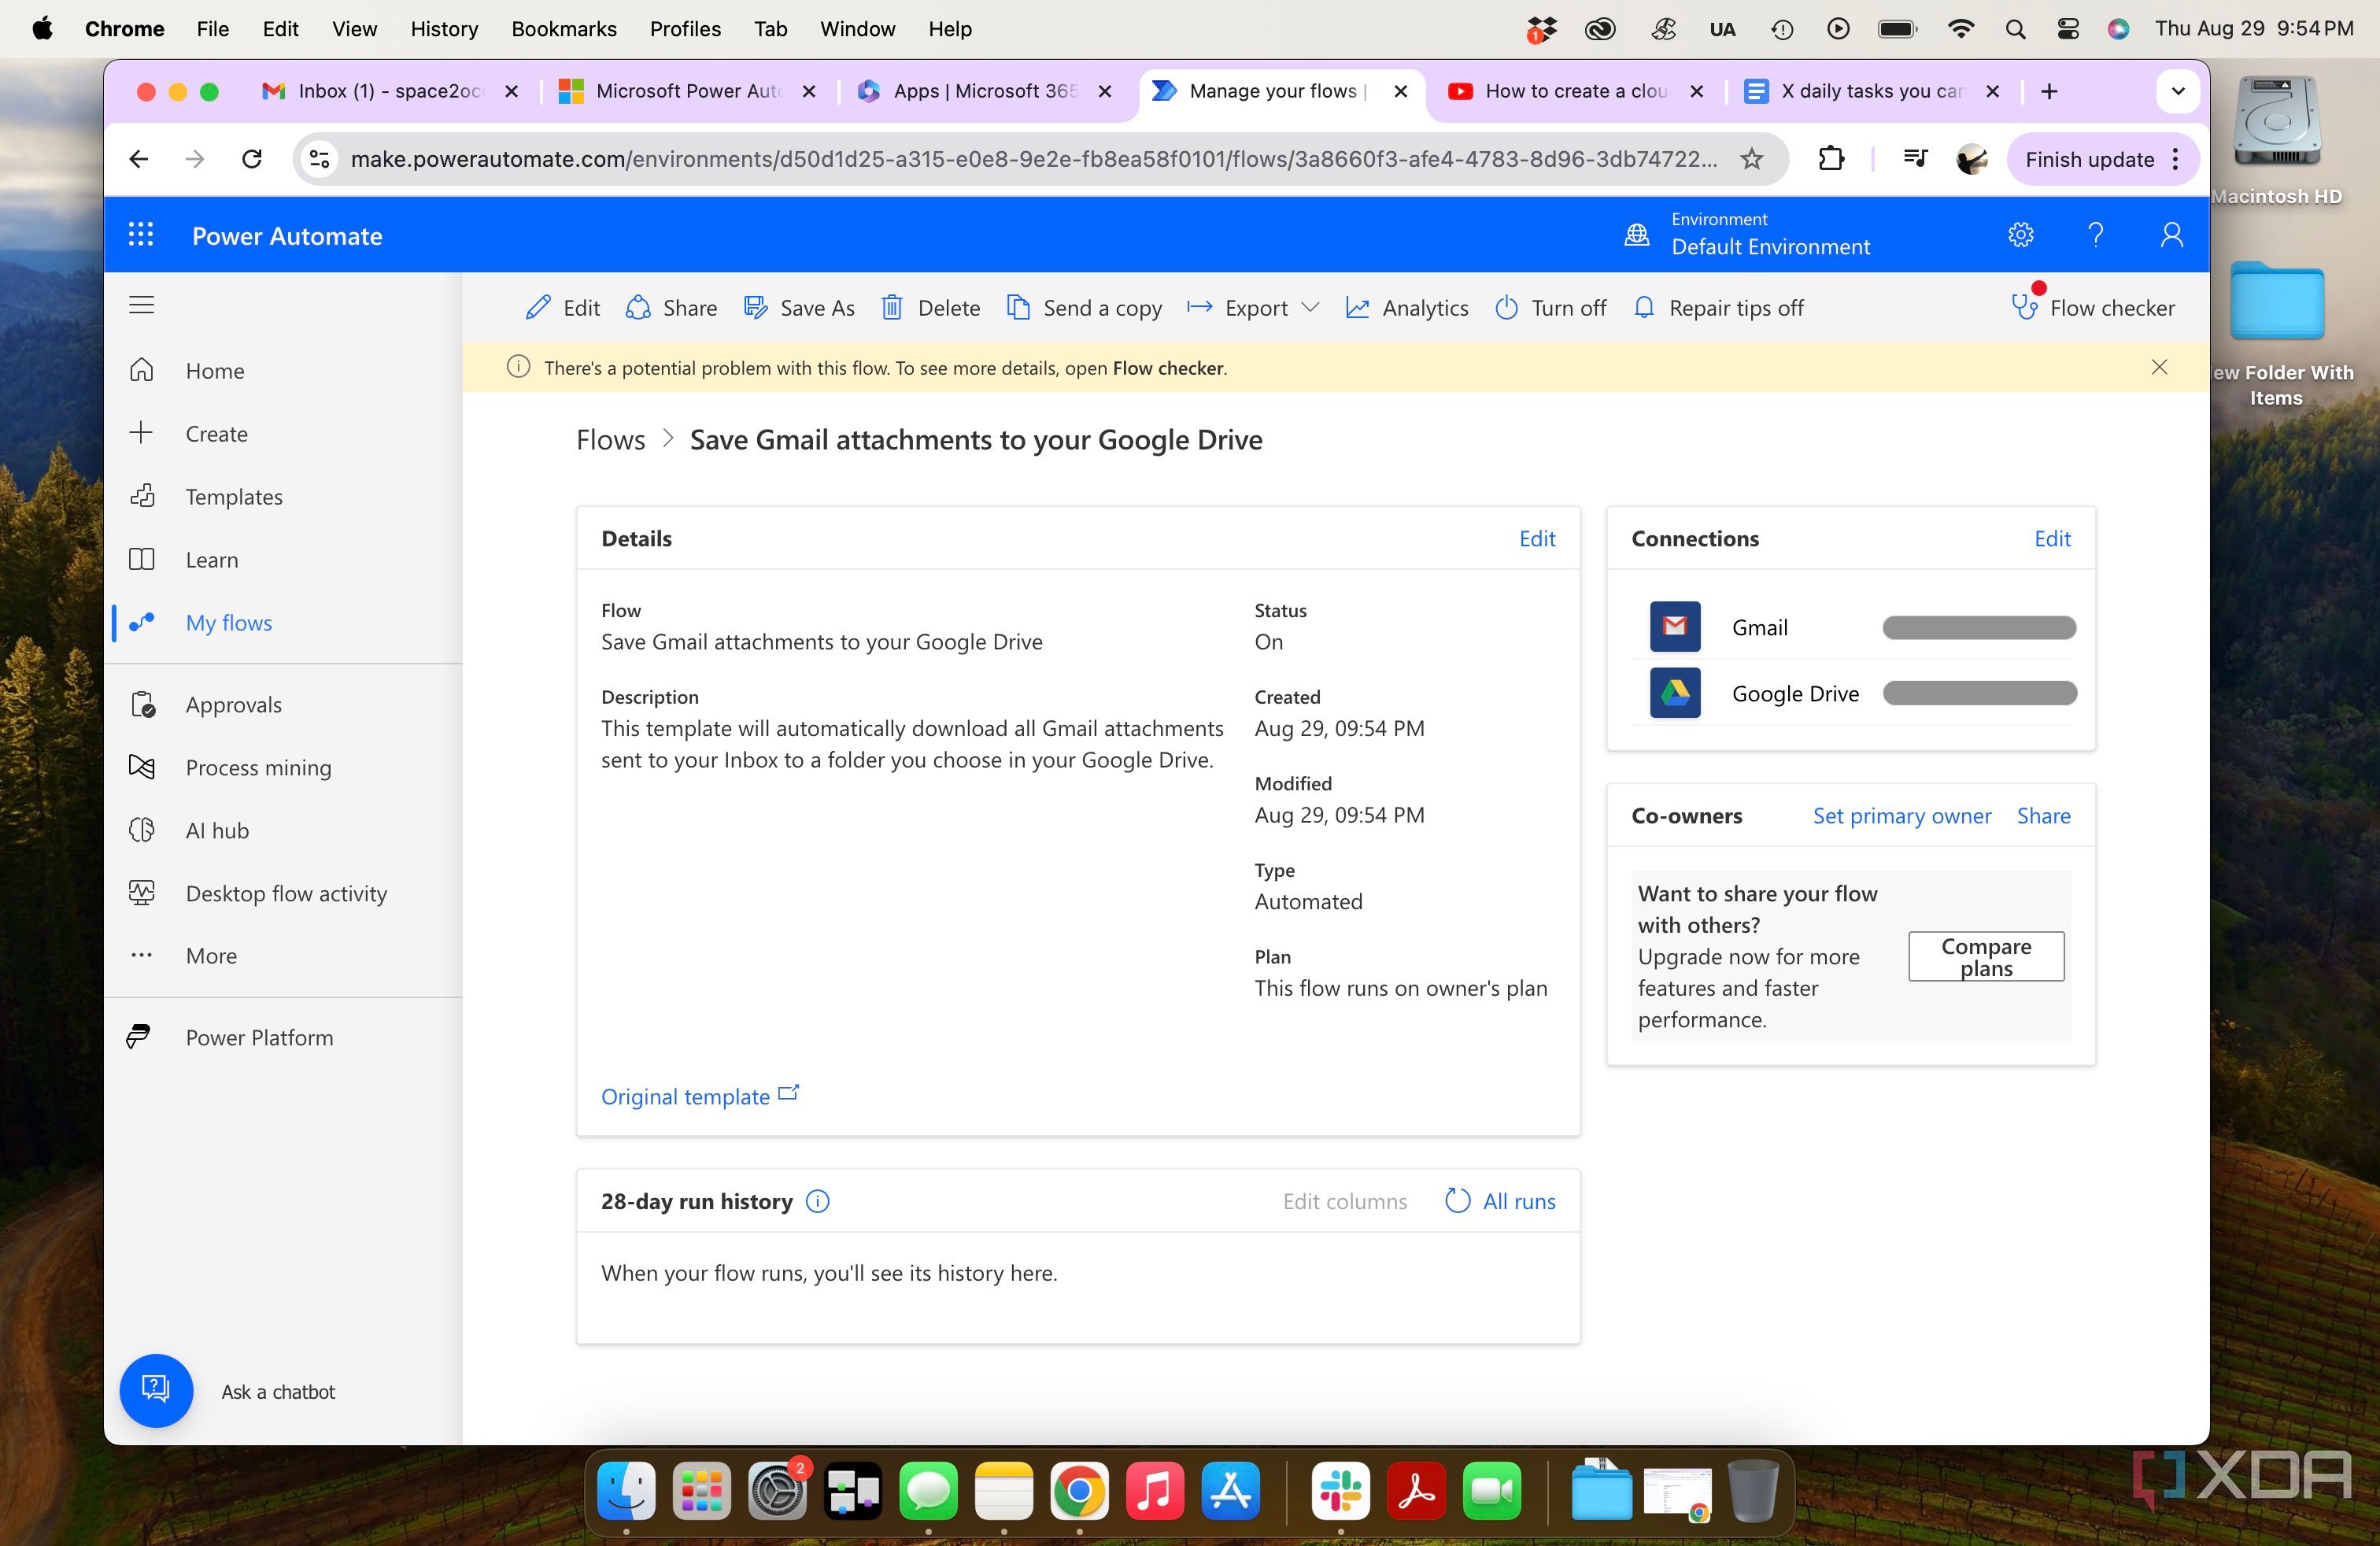Go back in browser
The height and width of the screenshot is (1546, 2380).
(139, 159)
